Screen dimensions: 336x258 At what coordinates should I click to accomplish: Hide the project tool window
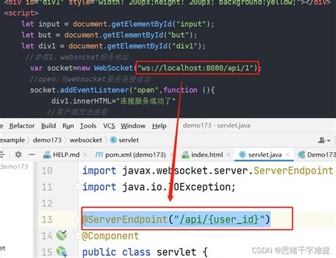click(x=32, y=155)
